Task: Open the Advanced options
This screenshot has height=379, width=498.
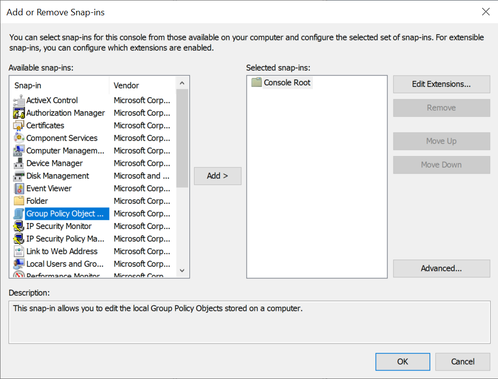Action: point(441,268)
